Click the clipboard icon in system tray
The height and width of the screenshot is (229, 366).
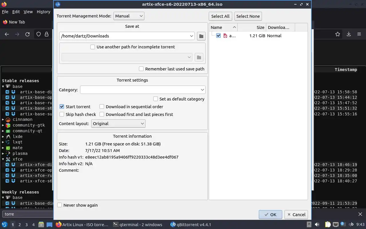(328, 225)
